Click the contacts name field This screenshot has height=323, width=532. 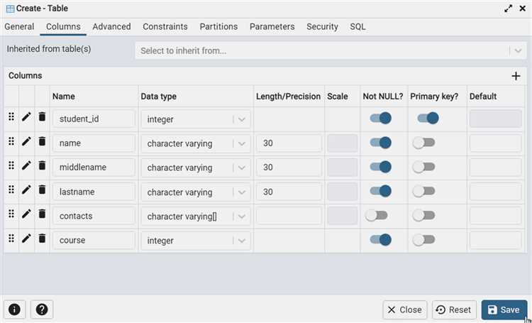(x=94, y=216)
